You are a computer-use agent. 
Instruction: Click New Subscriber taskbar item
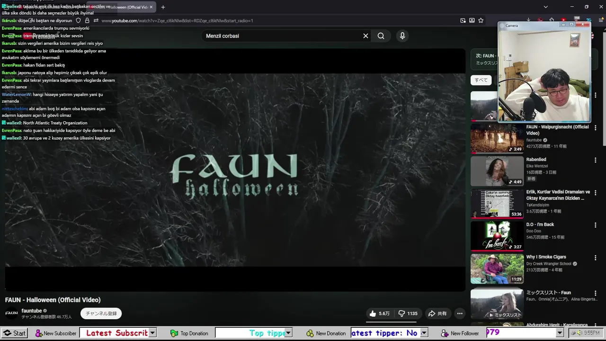pos(55,333)
